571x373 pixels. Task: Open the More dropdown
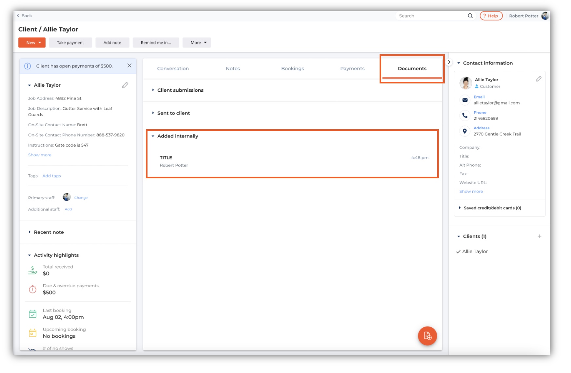[196, 42]
